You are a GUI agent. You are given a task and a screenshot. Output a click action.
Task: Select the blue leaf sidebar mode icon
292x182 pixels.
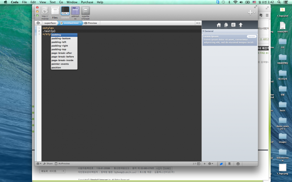point(221,164)
